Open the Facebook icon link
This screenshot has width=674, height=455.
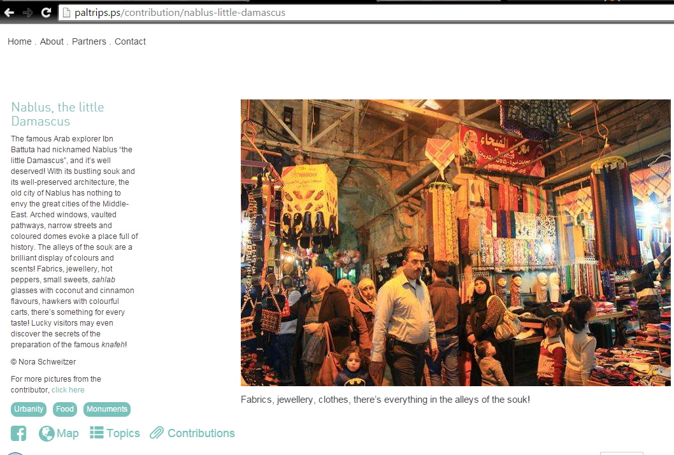point(18,433)
